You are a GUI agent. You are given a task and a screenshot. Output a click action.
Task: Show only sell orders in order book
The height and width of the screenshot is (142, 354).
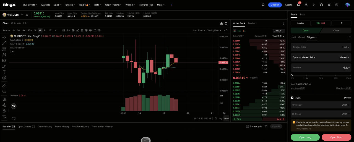click(244, 31)
